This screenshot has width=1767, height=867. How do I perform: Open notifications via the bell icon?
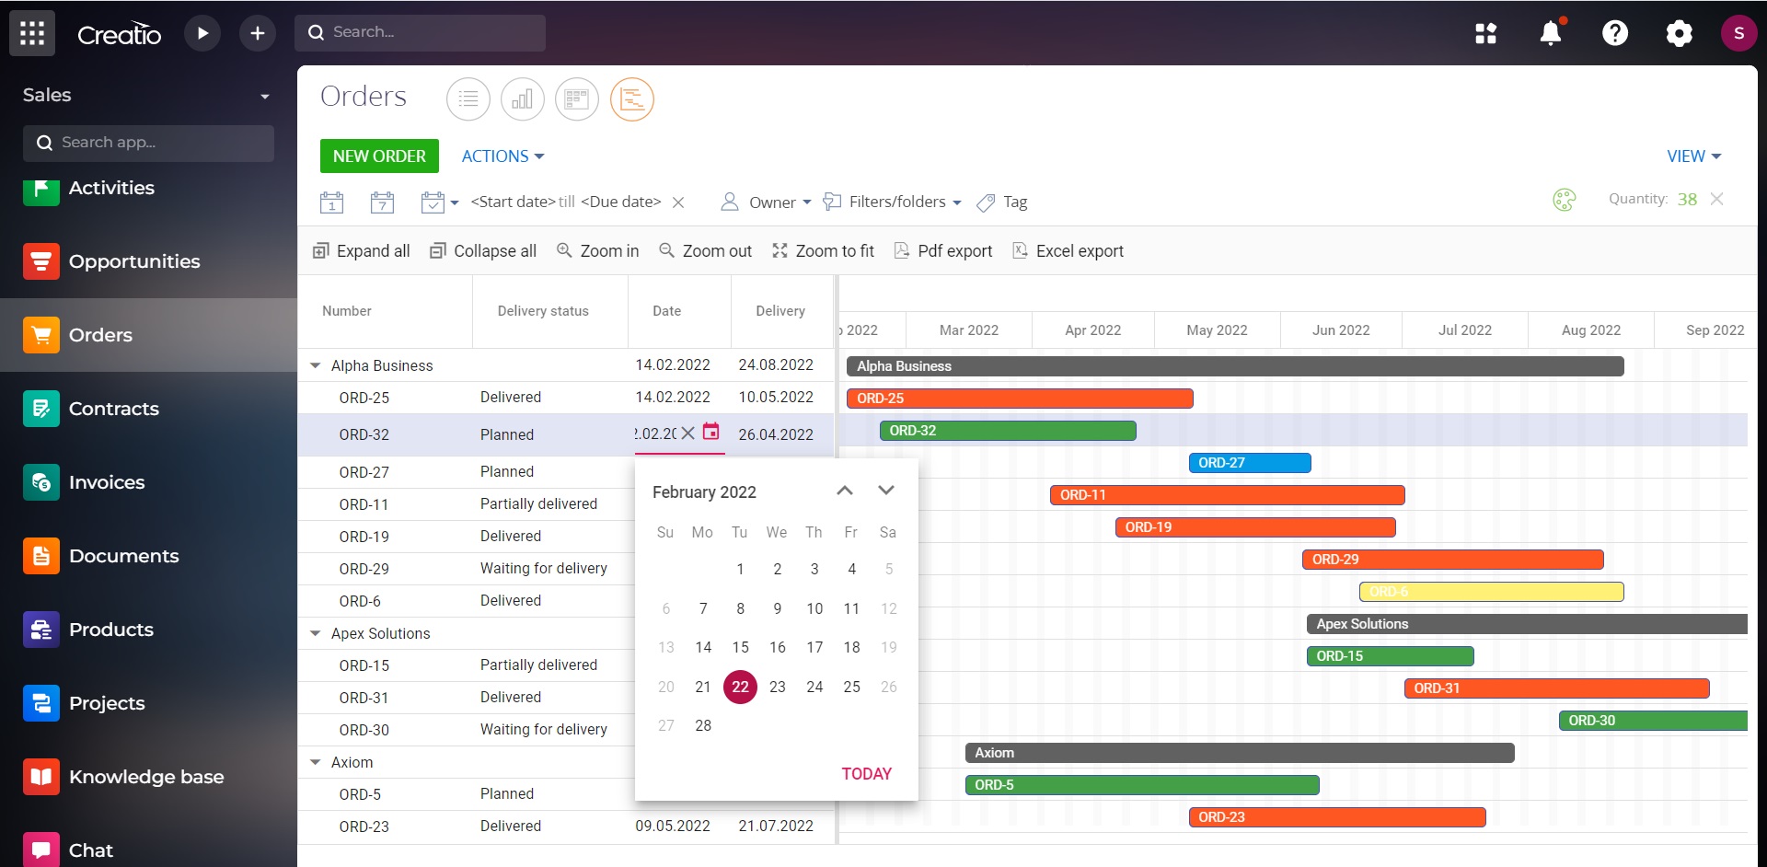(x=1550, y=32)
